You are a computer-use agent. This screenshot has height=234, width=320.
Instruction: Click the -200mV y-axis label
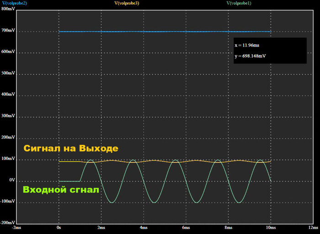[x=7, y=223]
